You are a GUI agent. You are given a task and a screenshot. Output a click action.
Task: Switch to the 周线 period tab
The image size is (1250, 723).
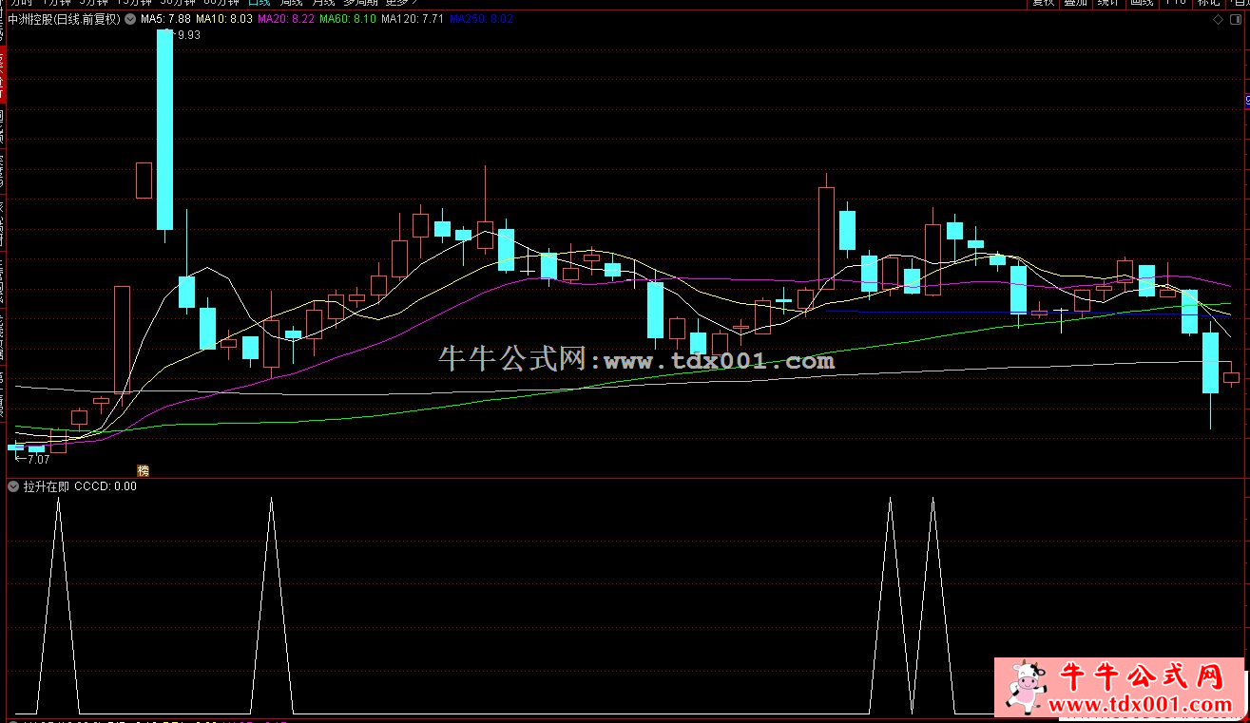pyautogui.click(x=291, y=4)
